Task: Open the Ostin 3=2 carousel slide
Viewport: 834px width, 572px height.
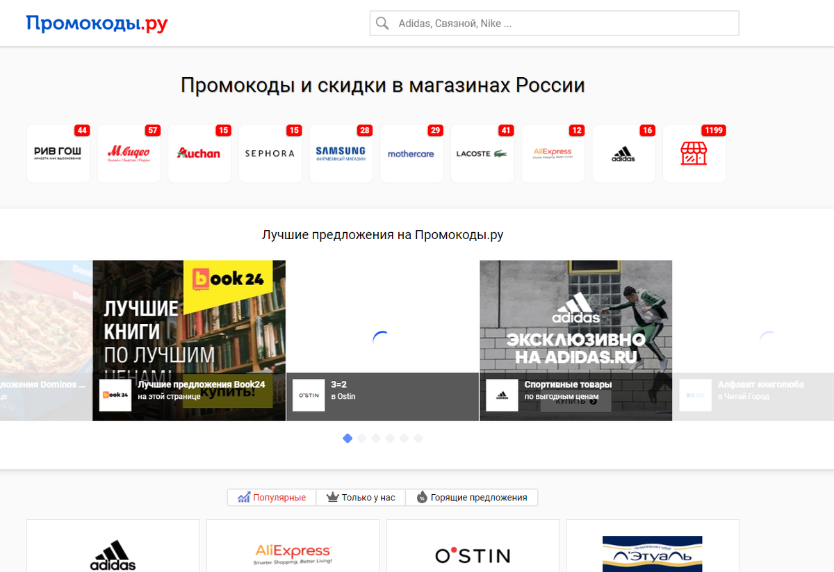Action: pos(382,341)
